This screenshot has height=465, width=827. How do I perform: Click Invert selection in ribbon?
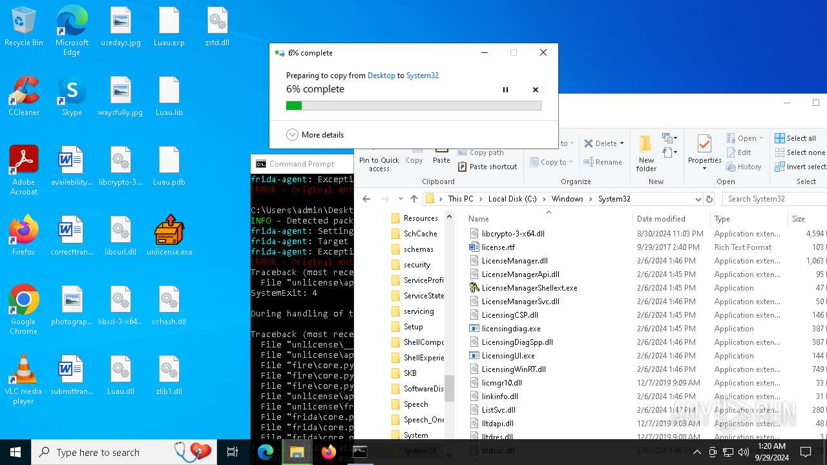click(801, 167)
